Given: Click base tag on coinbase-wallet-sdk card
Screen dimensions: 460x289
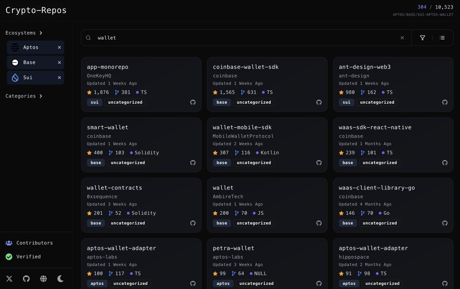Looking at the screenshot, I should point(222,102).
